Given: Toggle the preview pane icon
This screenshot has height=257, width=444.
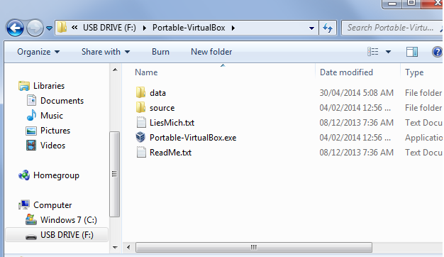Looking at the screenshot, I should coord(411,52).
